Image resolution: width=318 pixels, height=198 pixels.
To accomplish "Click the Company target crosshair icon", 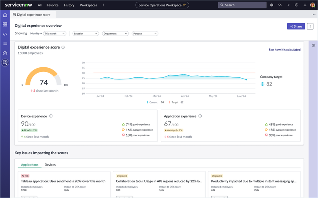I will tap(262, 84).
